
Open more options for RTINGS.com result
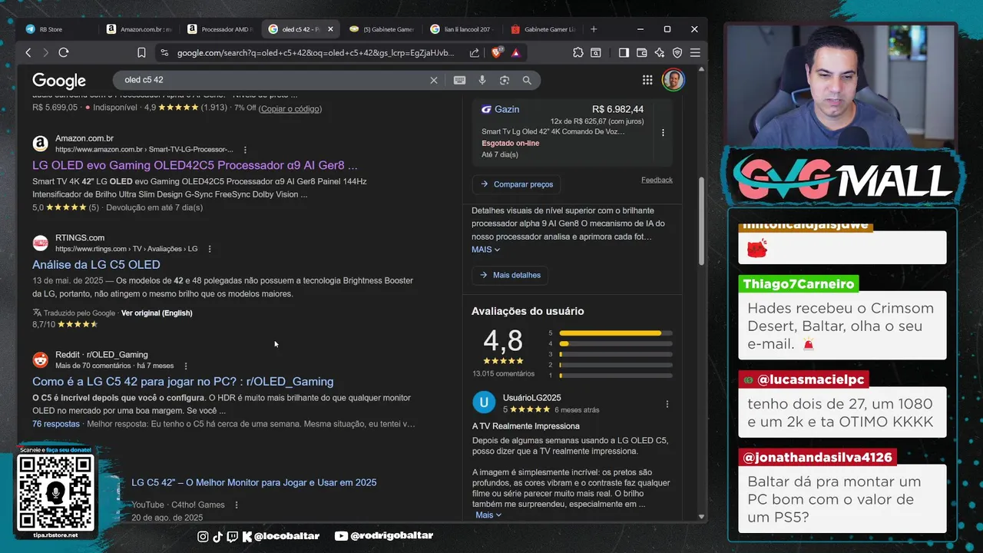pos(210,249)
